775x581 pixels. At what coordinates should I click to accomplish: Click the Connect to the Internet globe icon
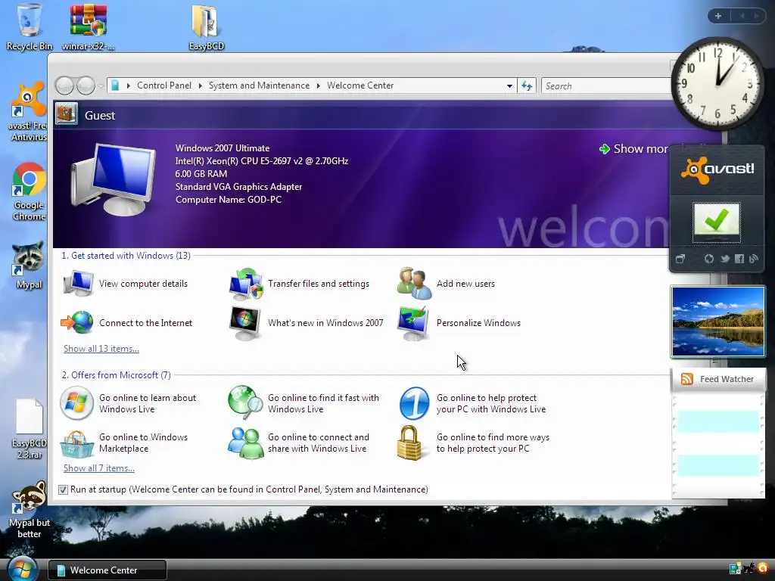click(77, 322)
